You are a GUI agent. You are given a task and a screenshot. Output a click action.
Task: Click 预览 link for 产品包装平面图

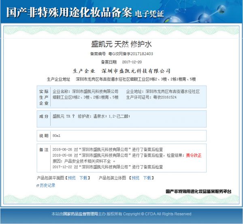(72, 178)
